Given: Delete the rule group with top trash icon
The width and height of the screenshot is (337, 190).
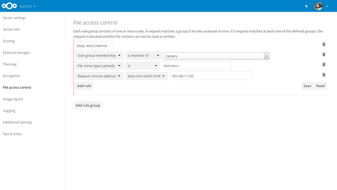Looking at the screenshot, I should pyautogui.click(x=324, y=44).
